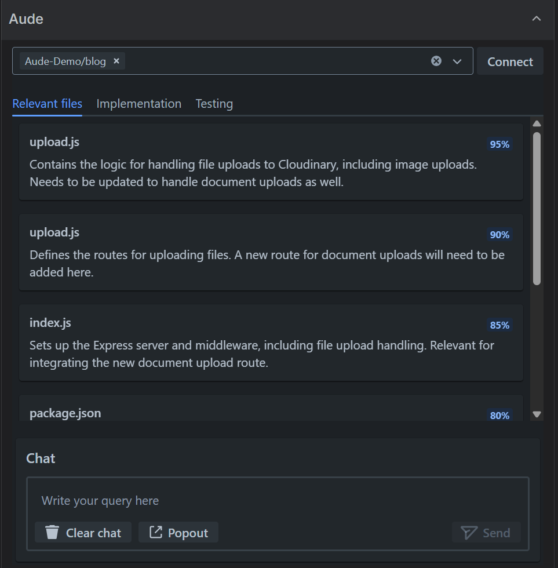Viewport: 558px width, 568px height.
Task: Click the file list scrollbar thumb
Action: point(537,209)
